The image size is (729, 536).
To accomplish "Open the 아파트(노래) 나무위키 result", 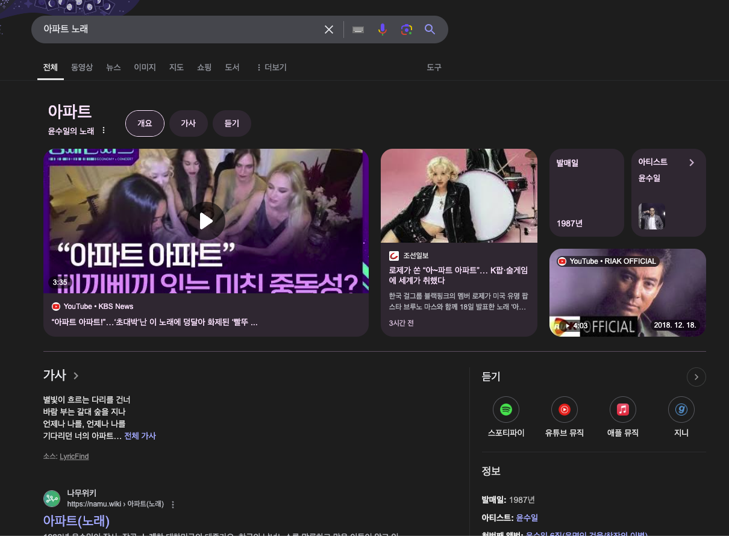I will click(77, 520).
